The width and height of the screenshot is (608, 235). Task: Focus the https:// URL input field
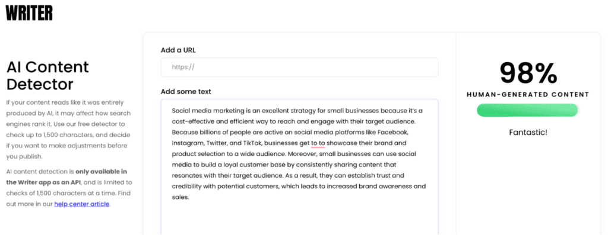299,67
